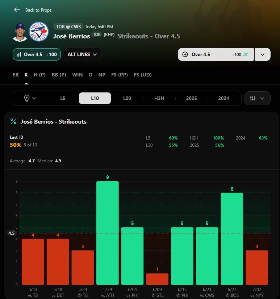Select the L10 range filter
280x299 pixels.
(x=95, y=98)
